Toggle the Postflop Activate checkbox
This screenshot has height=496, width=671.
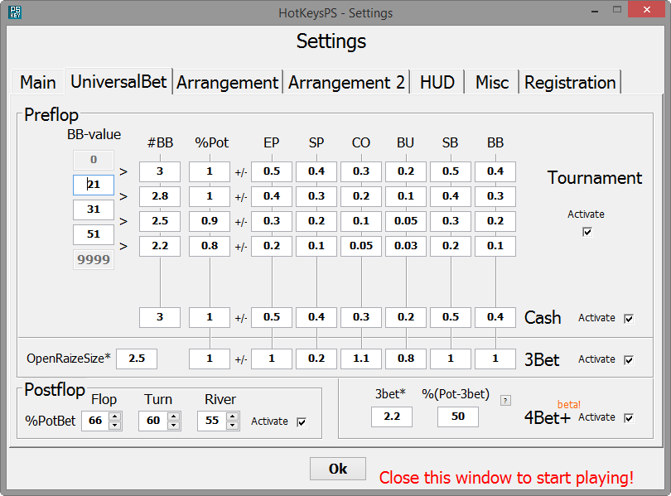pos(302,422)
